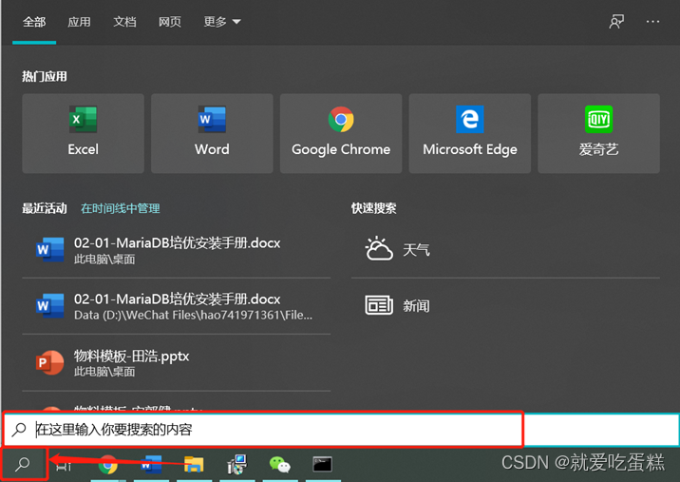The image size is (680, 482).
Task: Select the 天气 quick search
Action: coord(505,250)
